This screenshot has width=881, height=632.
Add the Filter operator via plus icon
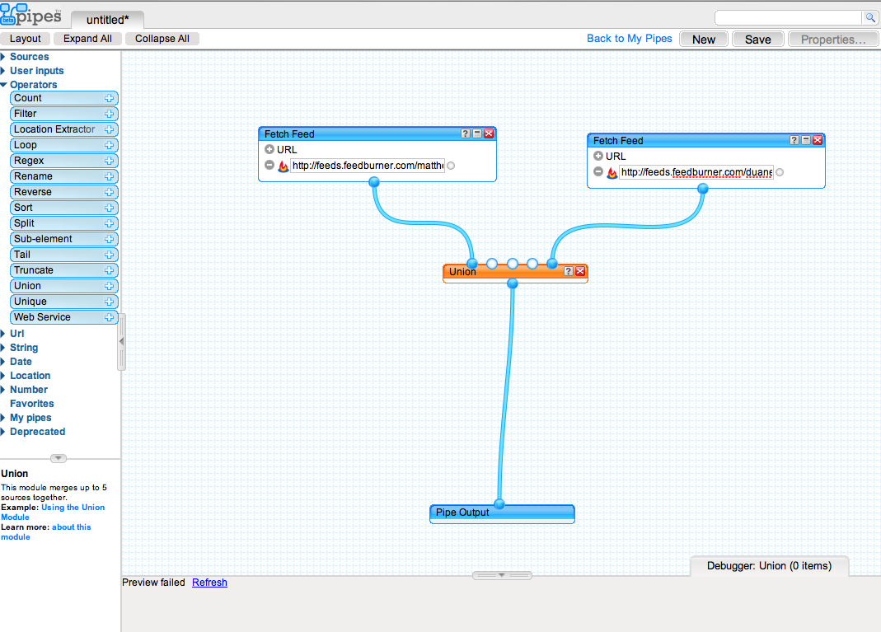tap(109, 114)
